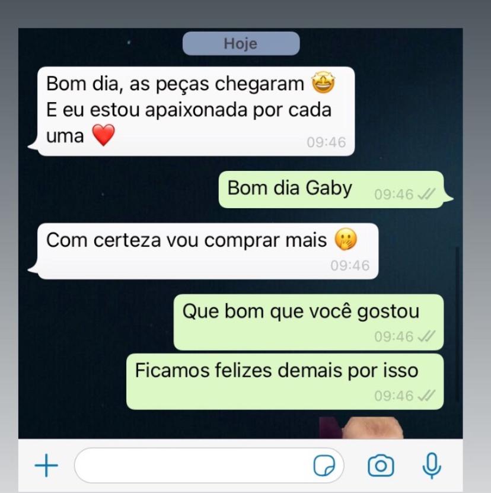Select the 'Com certeza vou comprar mais' message
The image size is (491, 493).
coord(203,251)
